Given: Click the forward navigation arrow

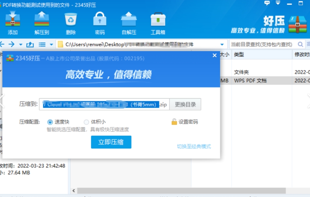Looking at the screenshot, I should point(11,44).
